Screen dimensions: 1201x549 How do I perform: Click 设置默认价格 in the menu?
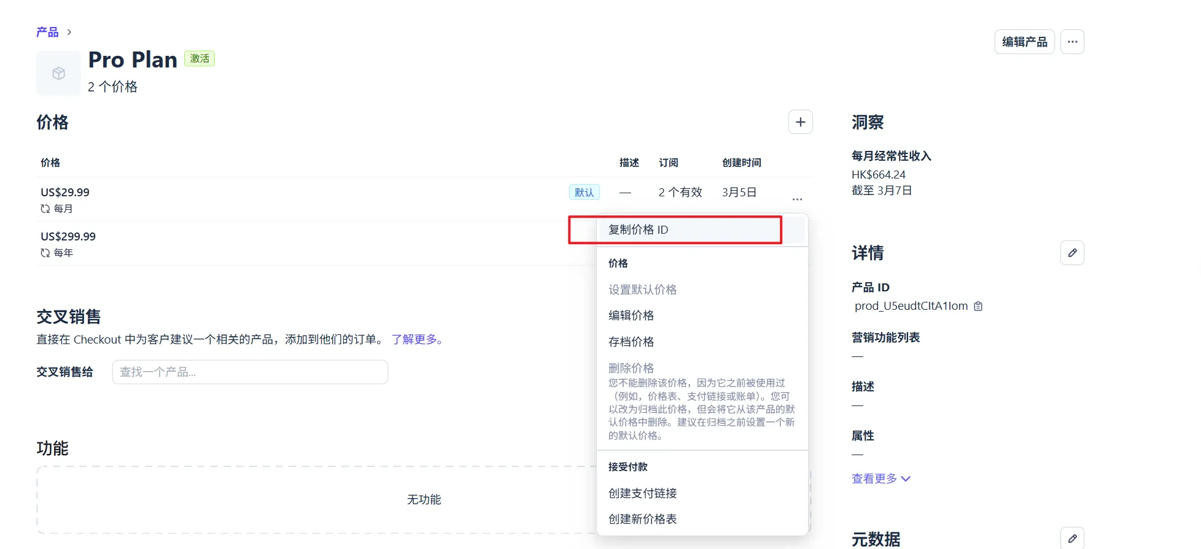[x=642, y=290]
